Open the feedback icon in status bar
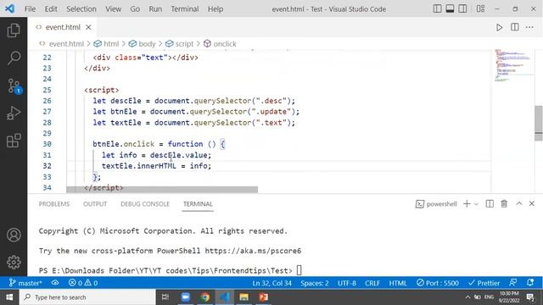Screen dimensions: 543x305 click(513, 283)
